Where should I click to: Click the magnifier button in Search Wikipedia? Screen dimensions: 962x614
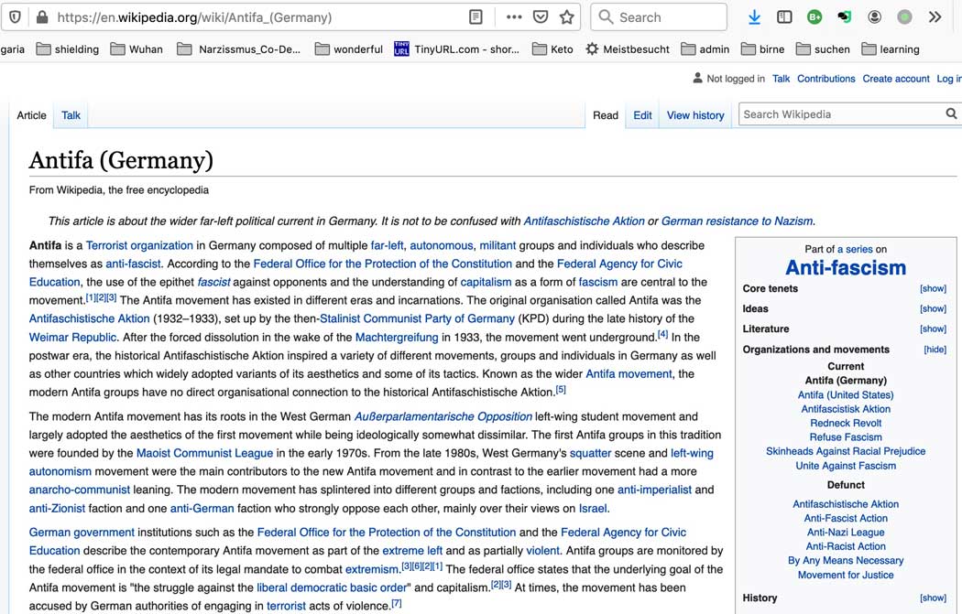951,114
